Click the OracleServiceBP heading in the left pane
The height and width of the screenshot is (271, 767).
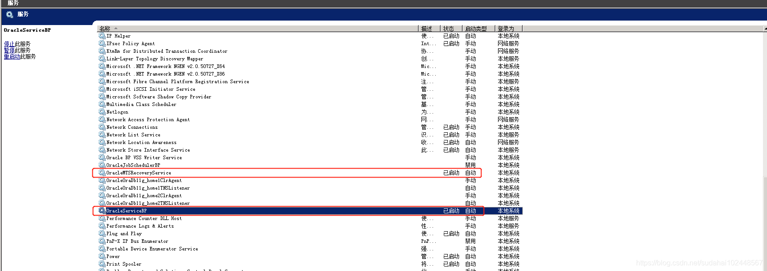27,30
